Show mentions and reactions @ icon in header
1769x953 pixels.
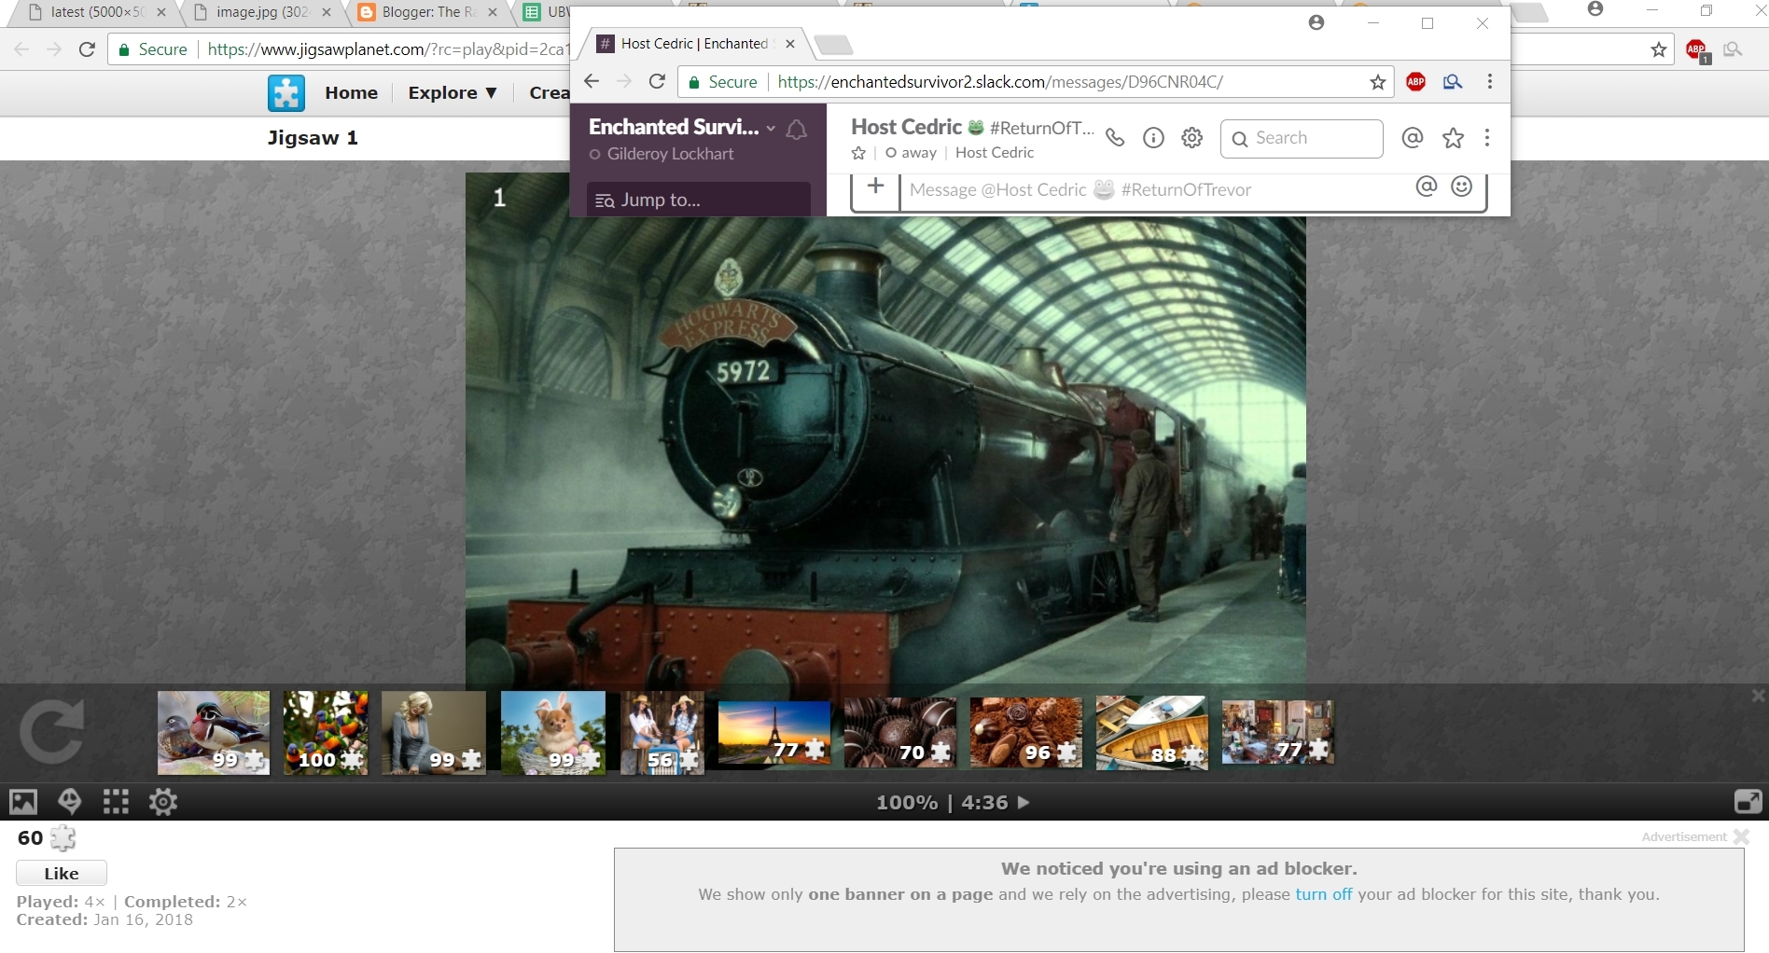(x=1413, y=138)
